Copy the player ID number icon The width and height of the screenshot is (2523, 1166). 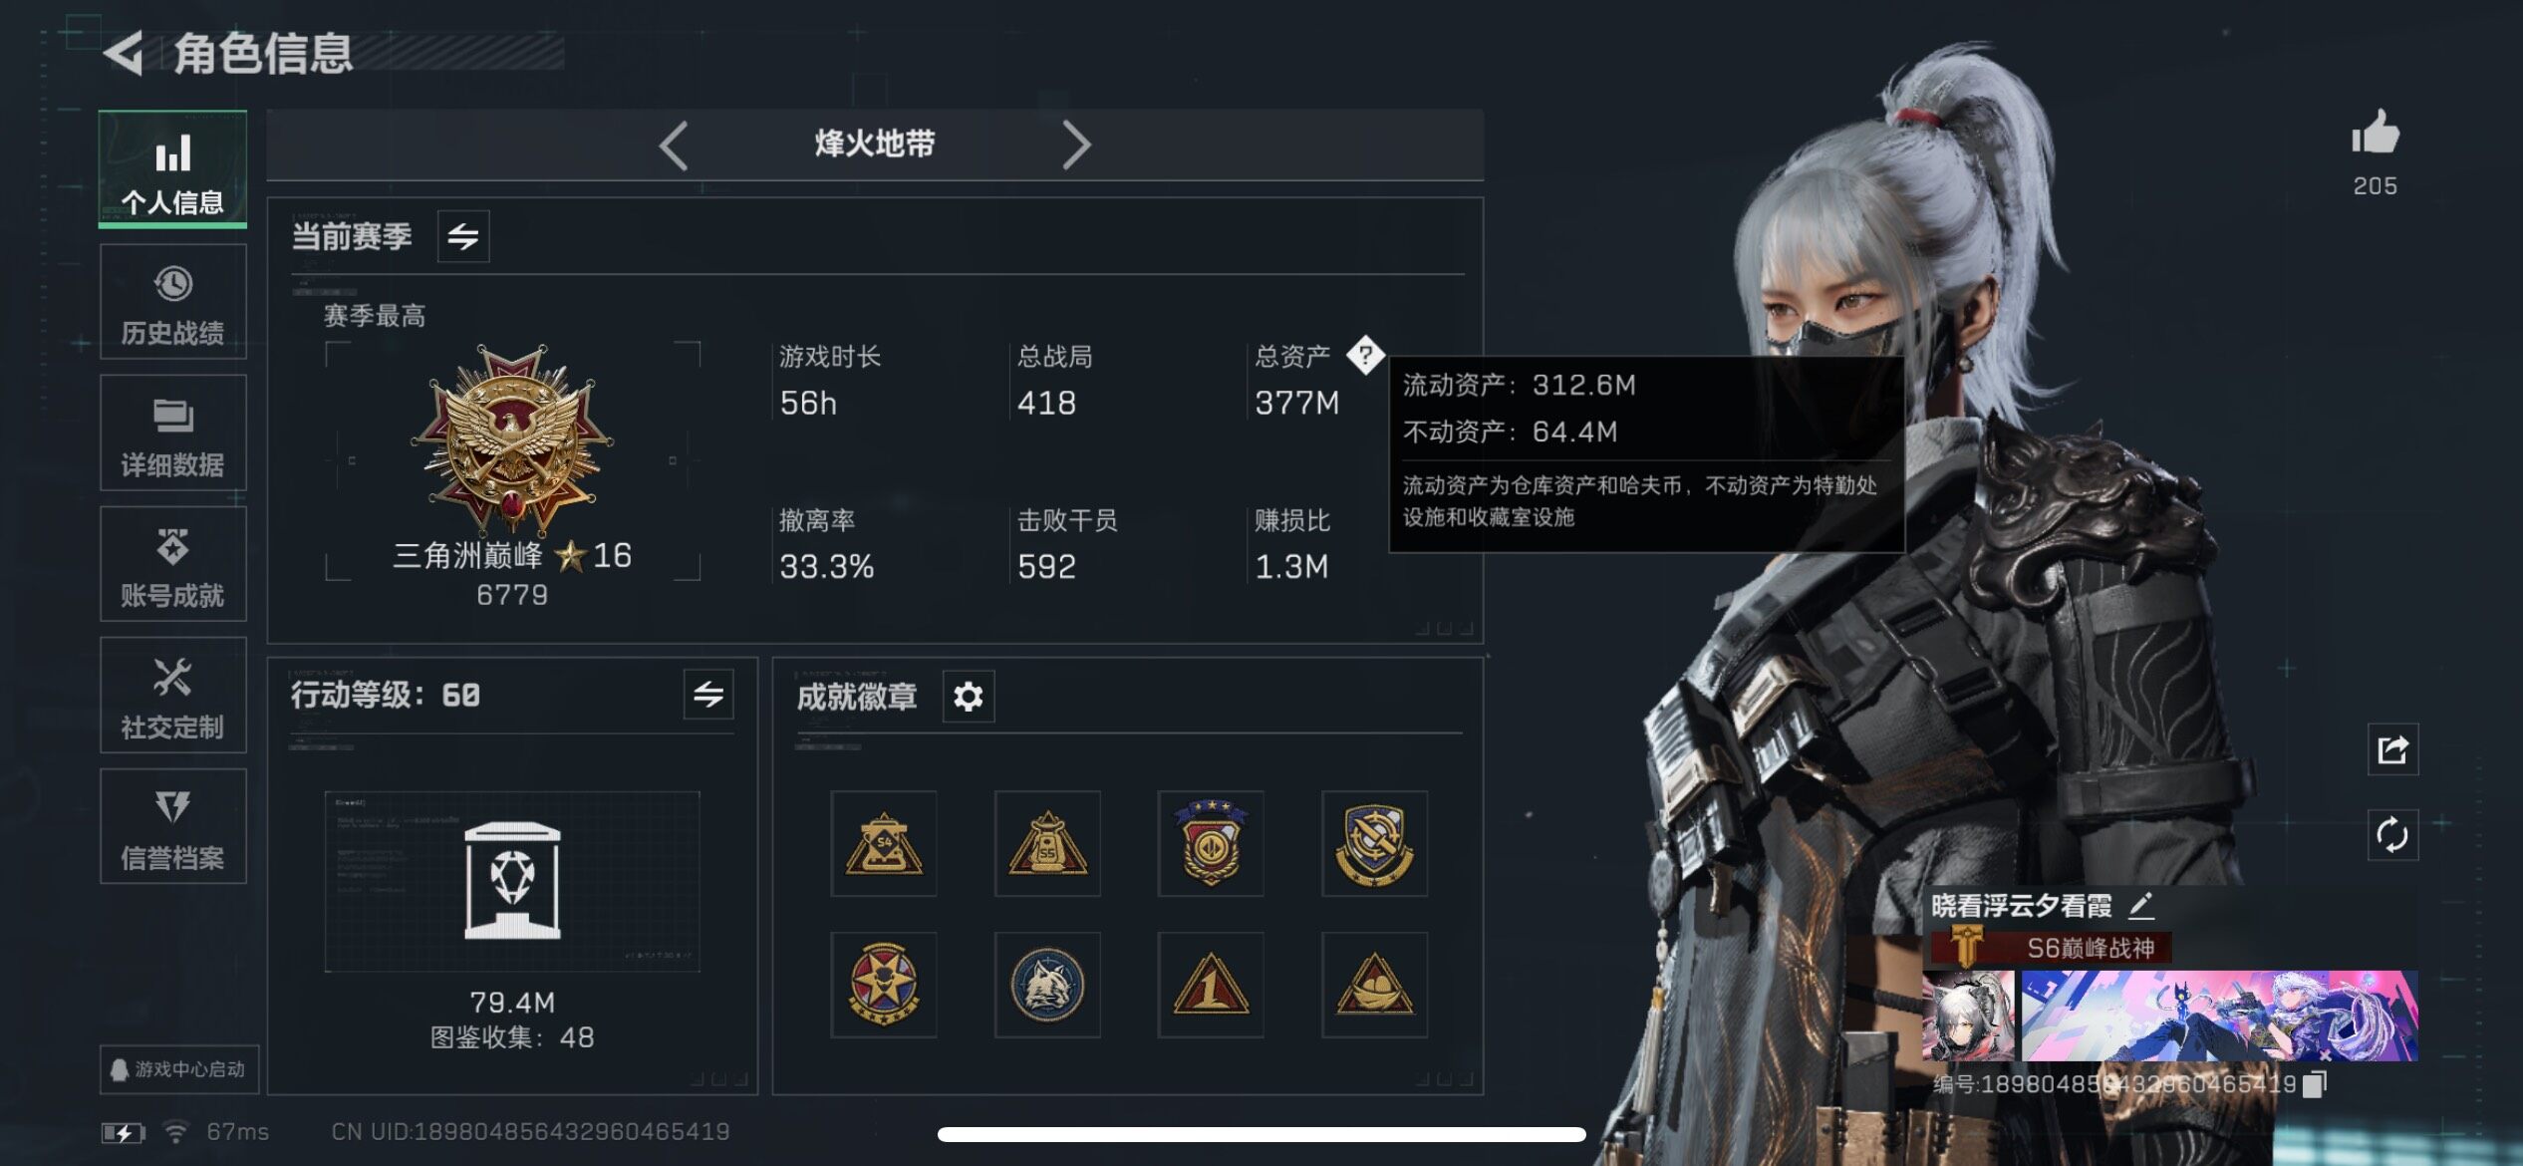pyautogui.click(x=2316, y=1083)
